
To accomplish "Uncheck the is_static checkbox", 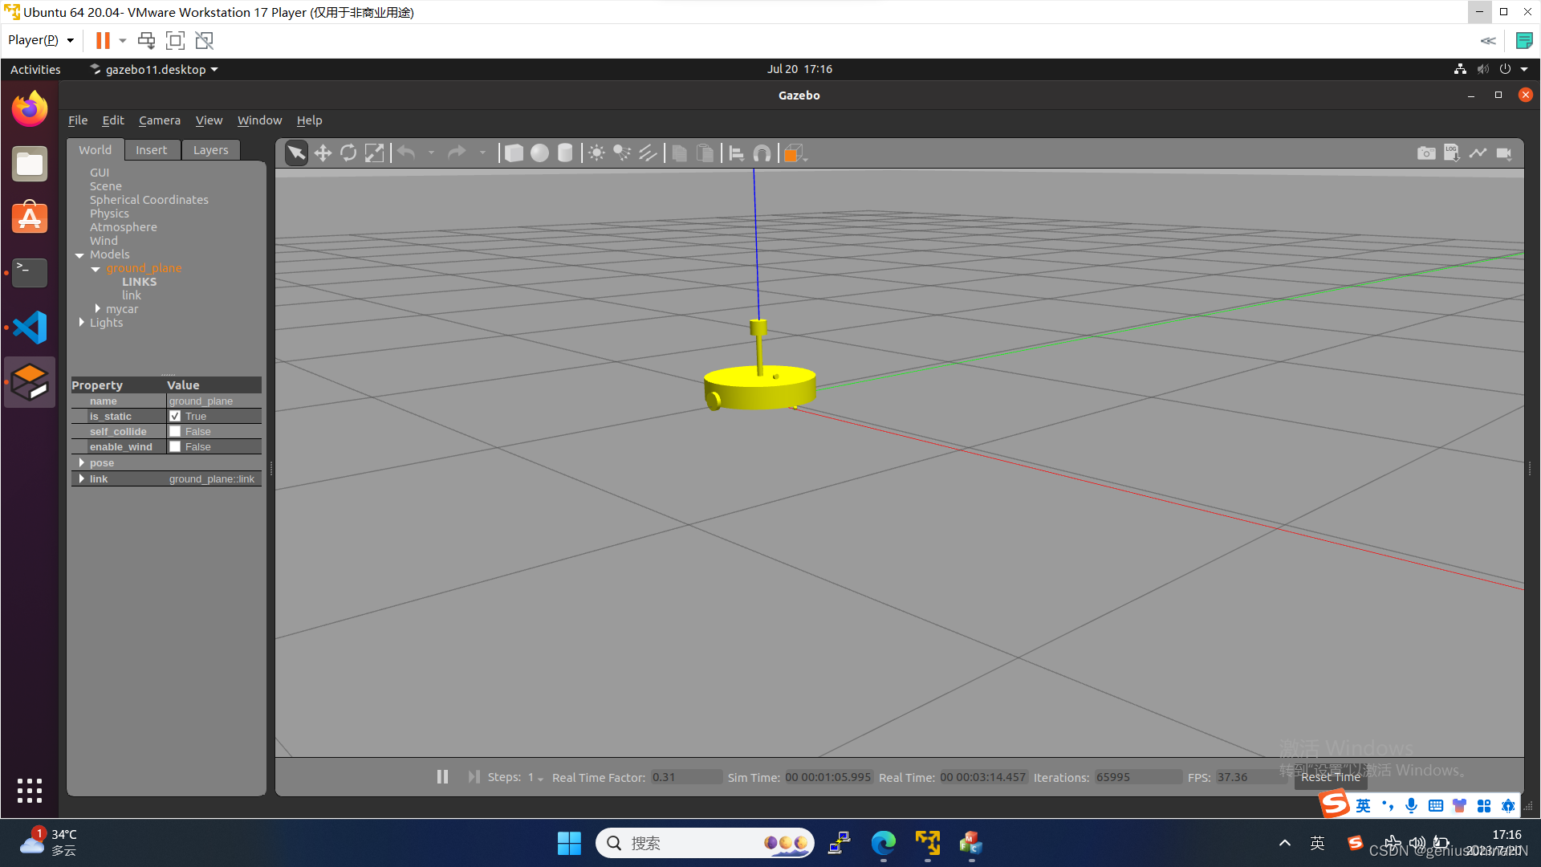I will pyautogui.click(x=175, y=416).
